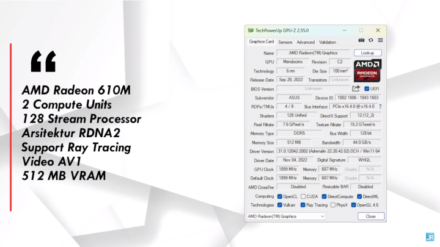Open the Advanced tab
Screen dimensions: 440x247
[x=306, y=42]
